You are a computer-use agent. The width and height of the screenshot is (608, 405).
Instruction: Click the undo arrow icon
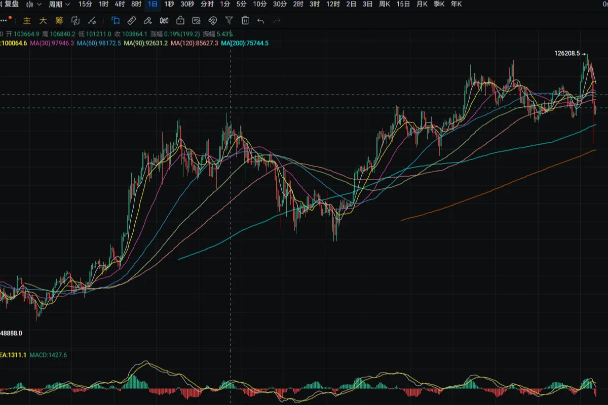pyautogui.click(x=261, y=21)
